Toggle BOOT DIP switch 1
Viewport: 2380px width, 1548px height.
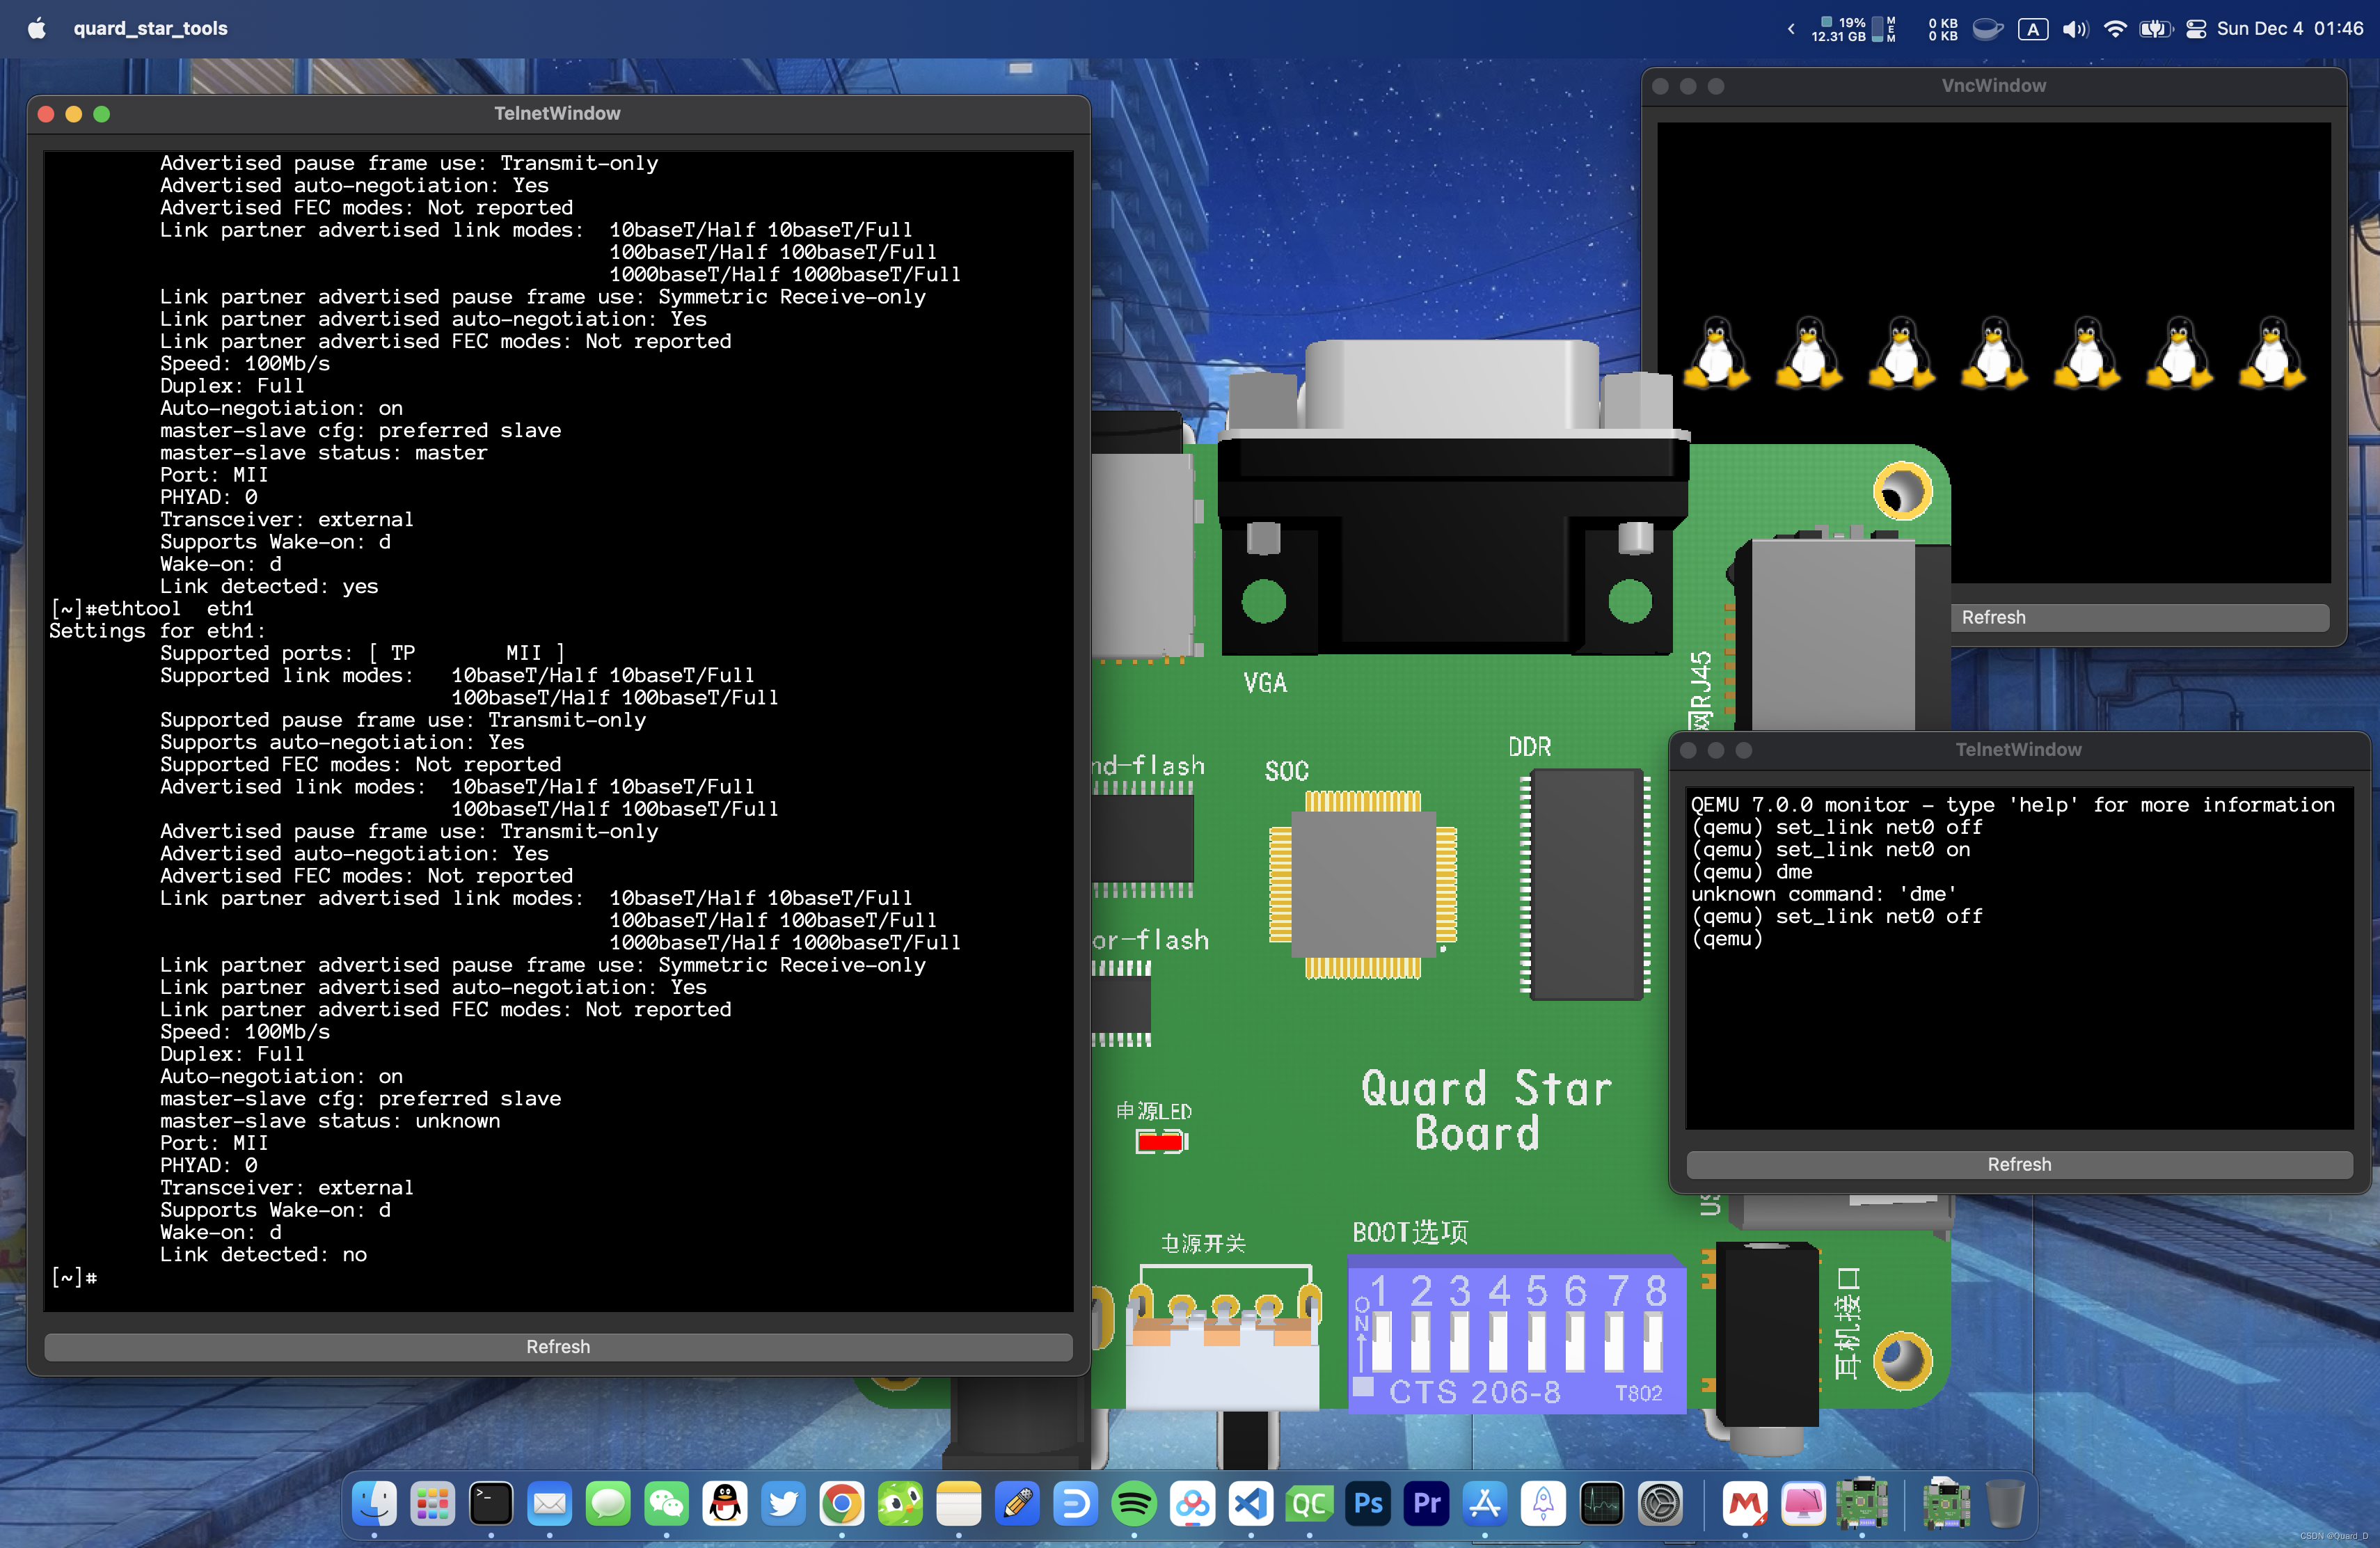click(x=1381, y=1341)
